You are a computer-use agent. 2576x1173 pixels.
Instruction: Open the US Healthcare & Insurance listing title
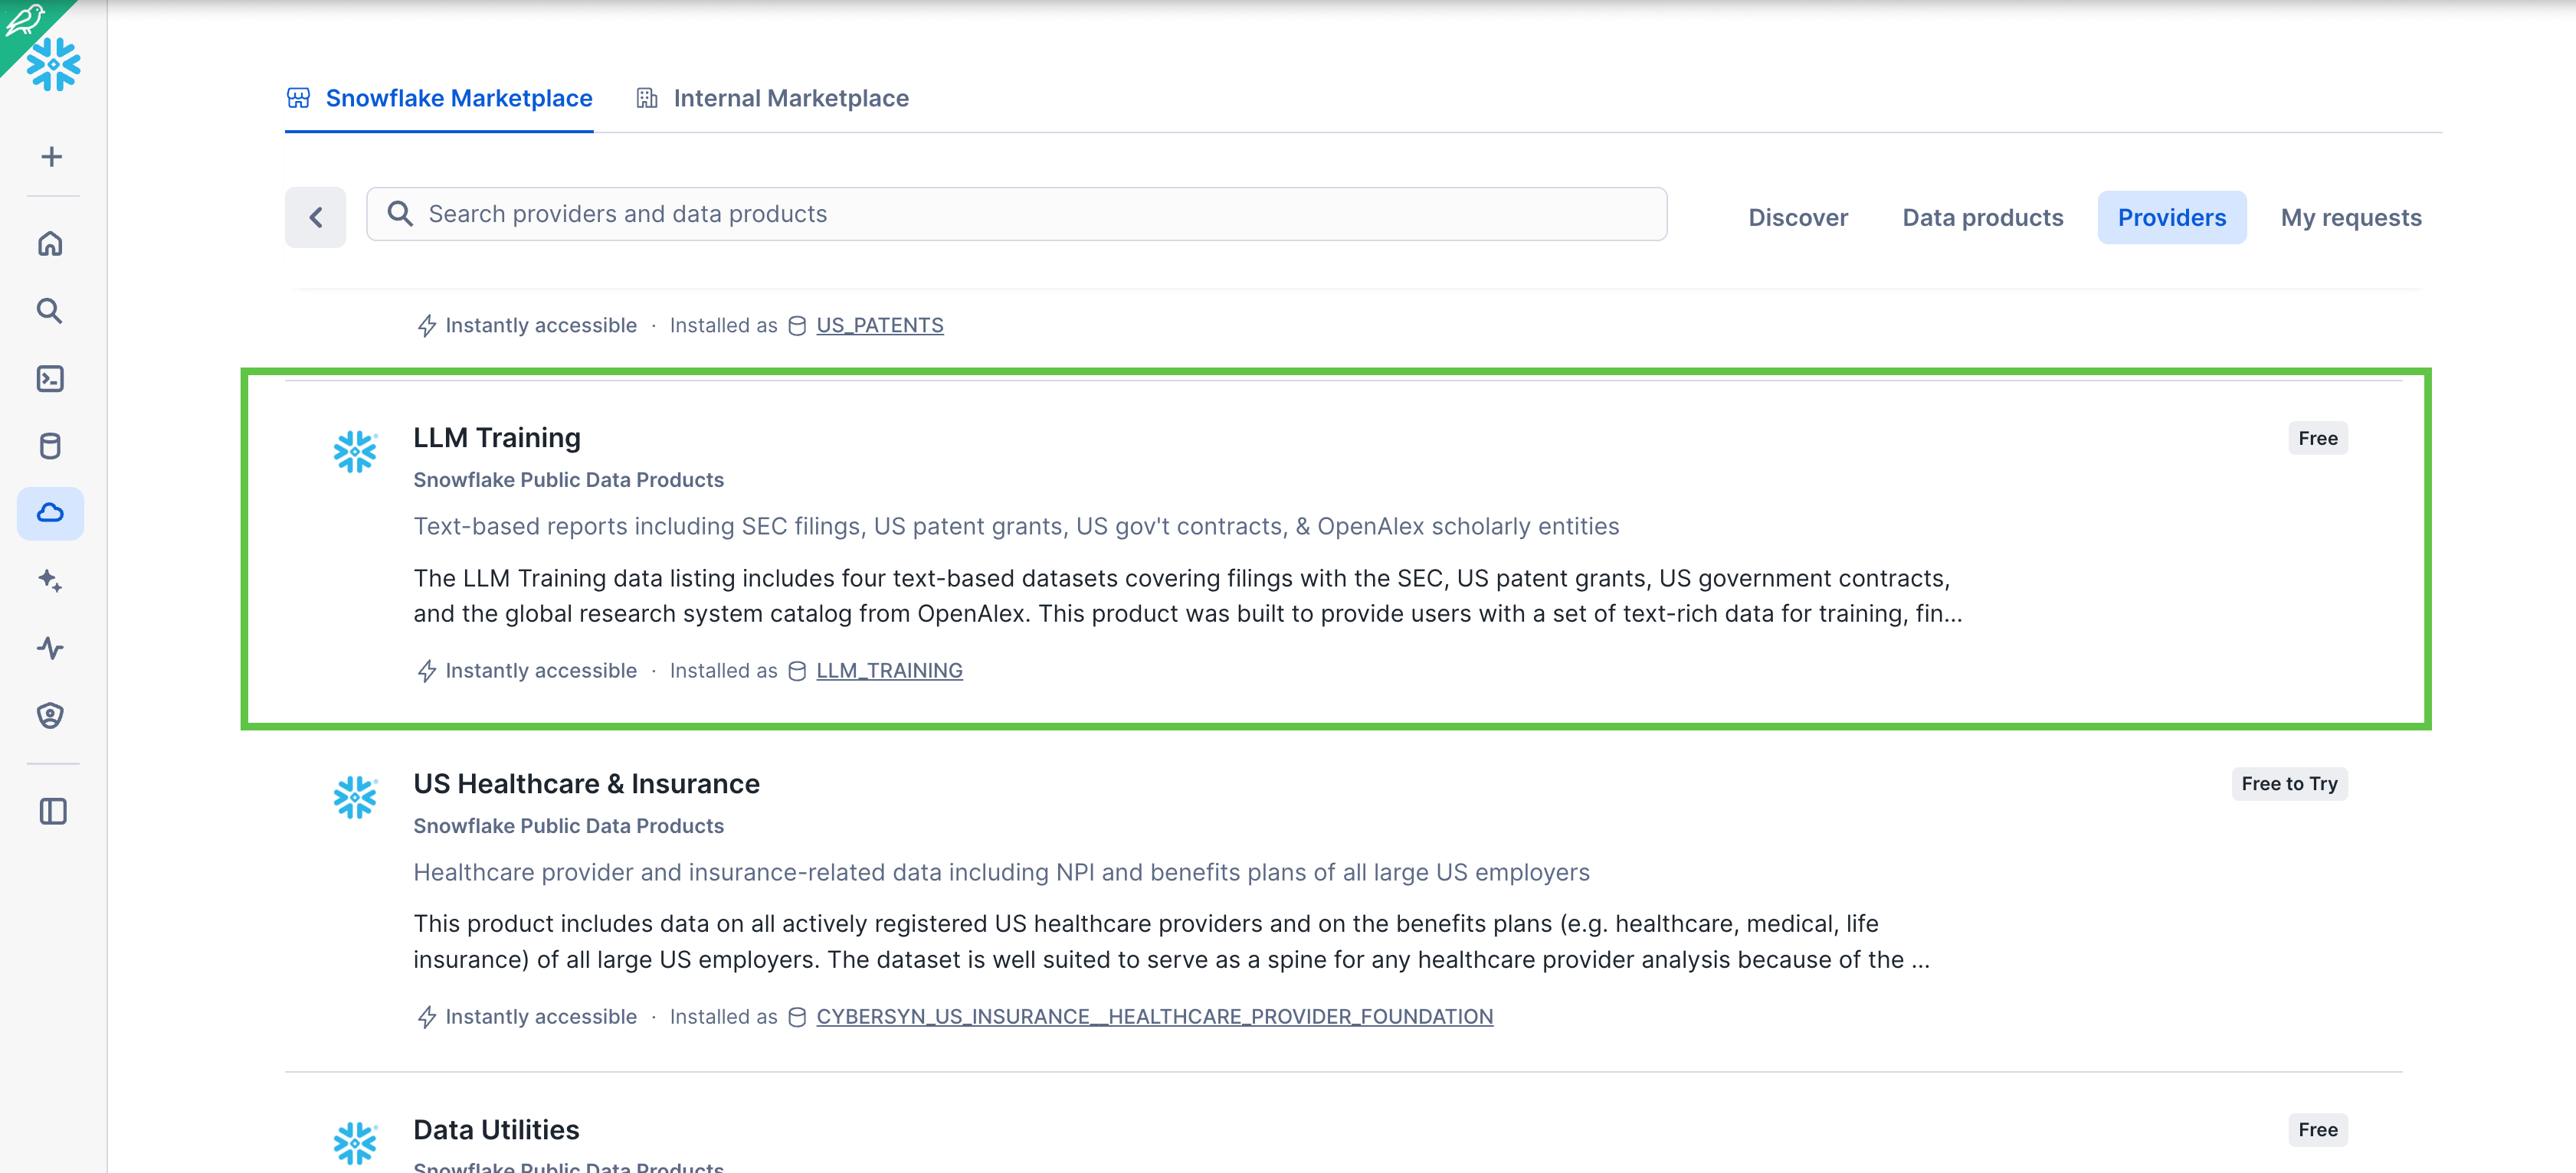(x=586, y=784)
